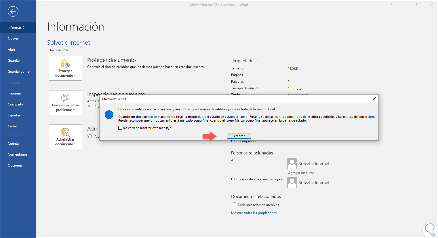Click 'Abrir ubicación de archivos' link
The width and height of the screenshot is (438, 238).
[x=258, y=205]
